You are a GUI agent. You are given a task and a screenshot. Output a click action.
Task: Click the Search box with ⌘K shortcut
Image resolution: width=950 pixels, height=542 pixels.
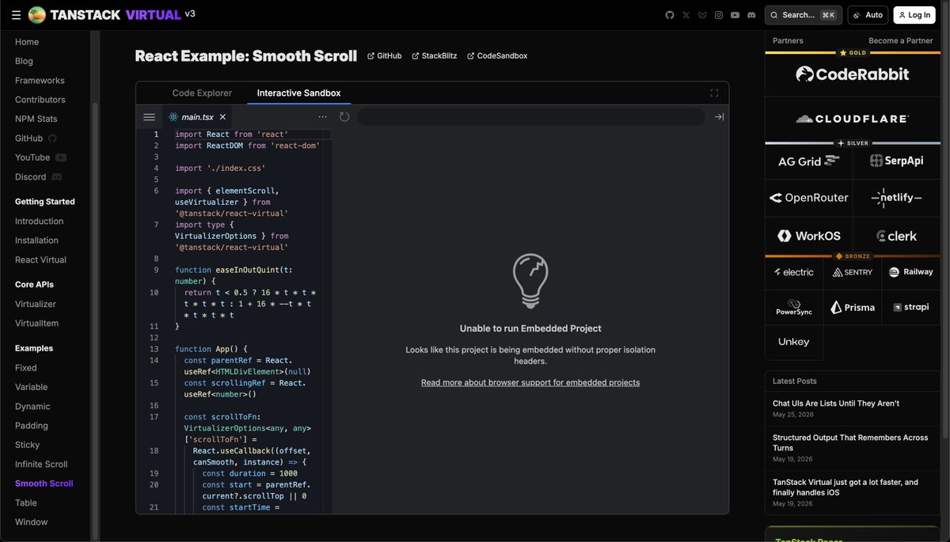point(804,15)
